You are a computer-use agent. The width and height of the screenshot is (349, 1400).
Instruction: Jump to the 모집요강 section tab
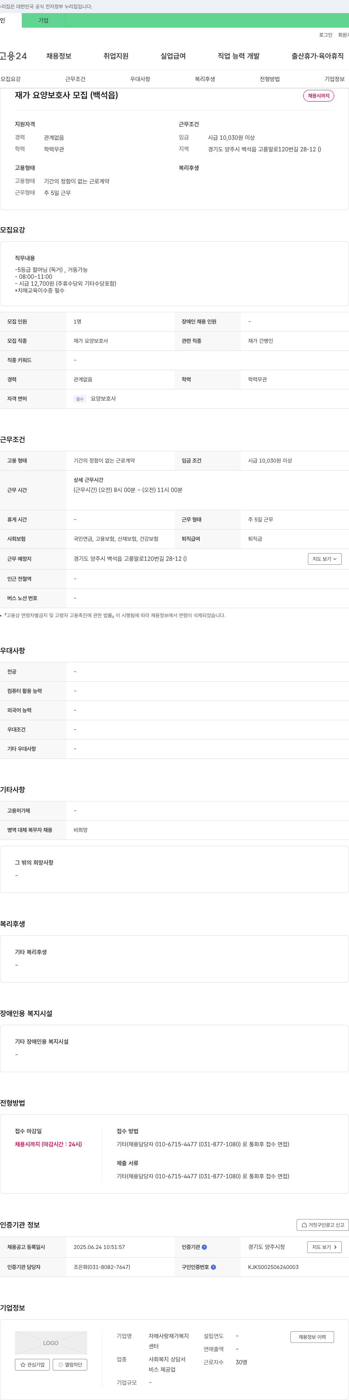(x=10, y=79)
